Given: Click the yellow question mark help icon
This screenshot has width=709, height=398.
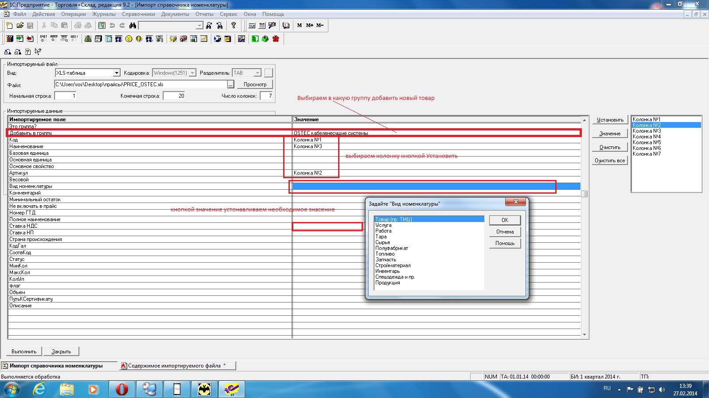Looking at the screenshot, I should [234, 25].
